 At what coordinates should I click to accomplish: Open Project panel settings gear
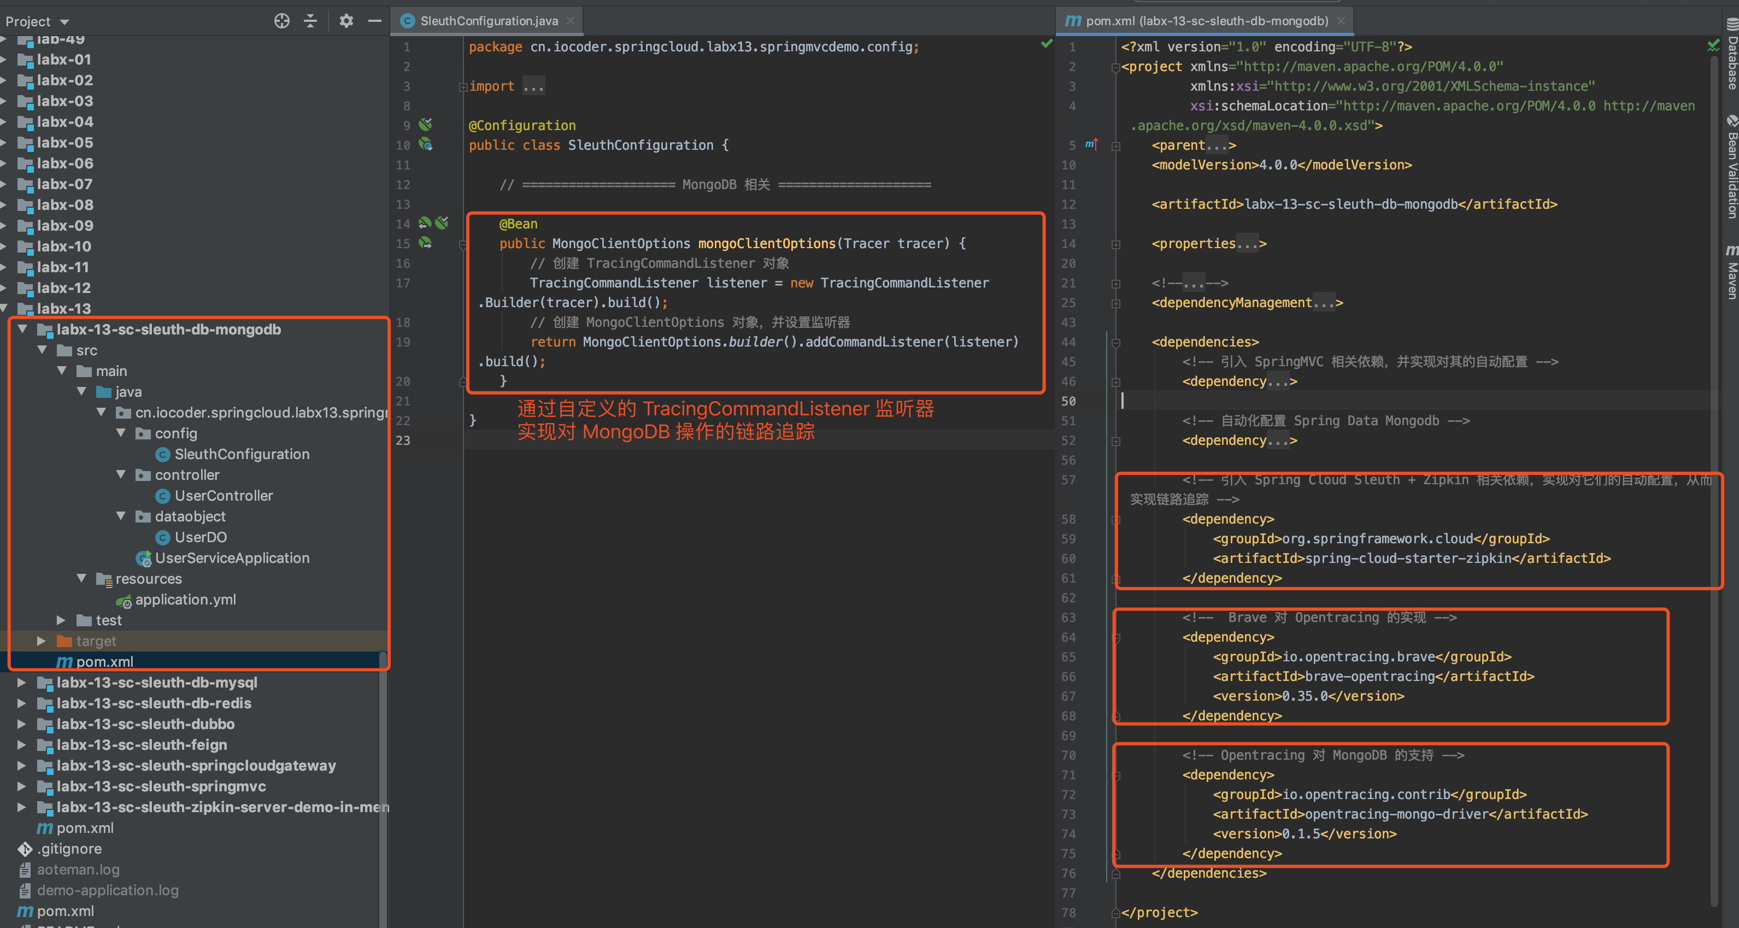(346, 21)
